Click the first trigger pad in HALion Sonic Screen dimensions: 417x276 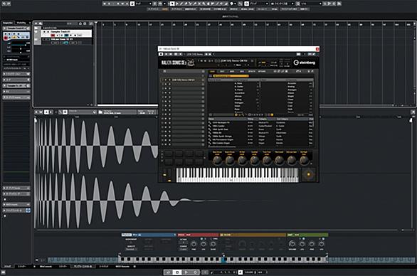pos(168,154)
